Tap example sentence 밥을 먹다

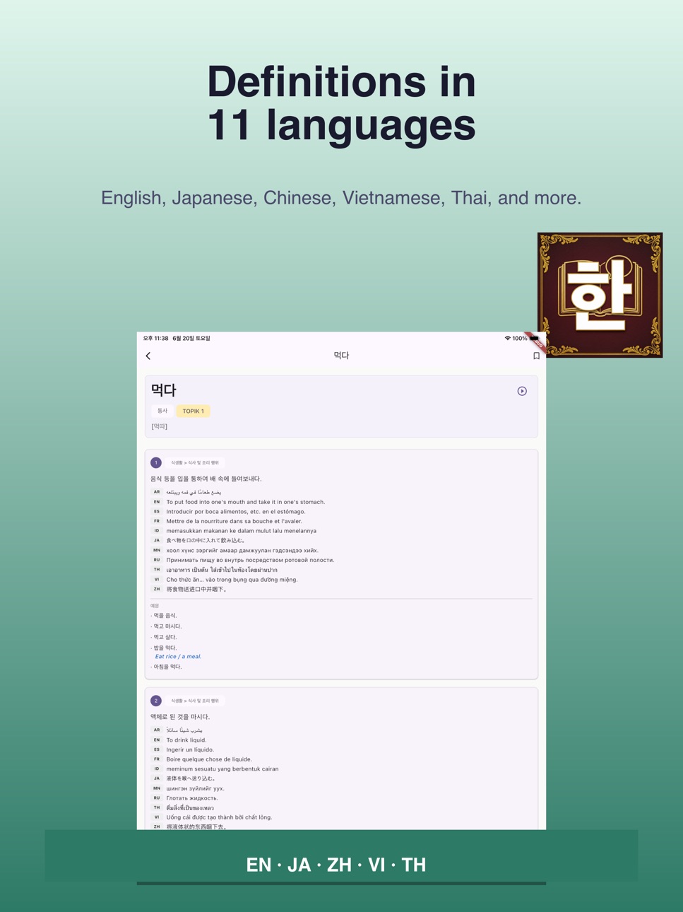point(165,648)
